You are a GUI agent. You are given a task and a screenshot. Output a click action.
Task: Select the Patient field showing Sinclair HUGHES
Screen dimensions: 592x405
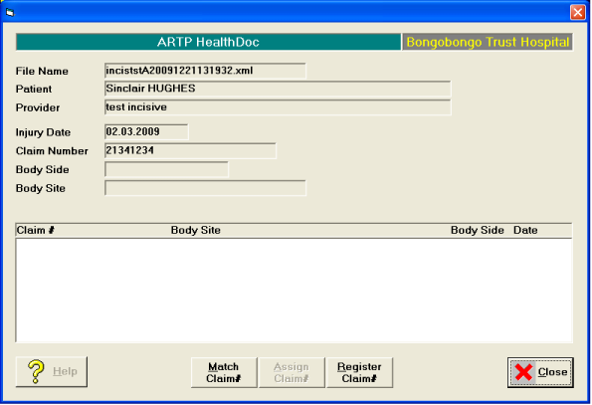[x=278, y=89]
